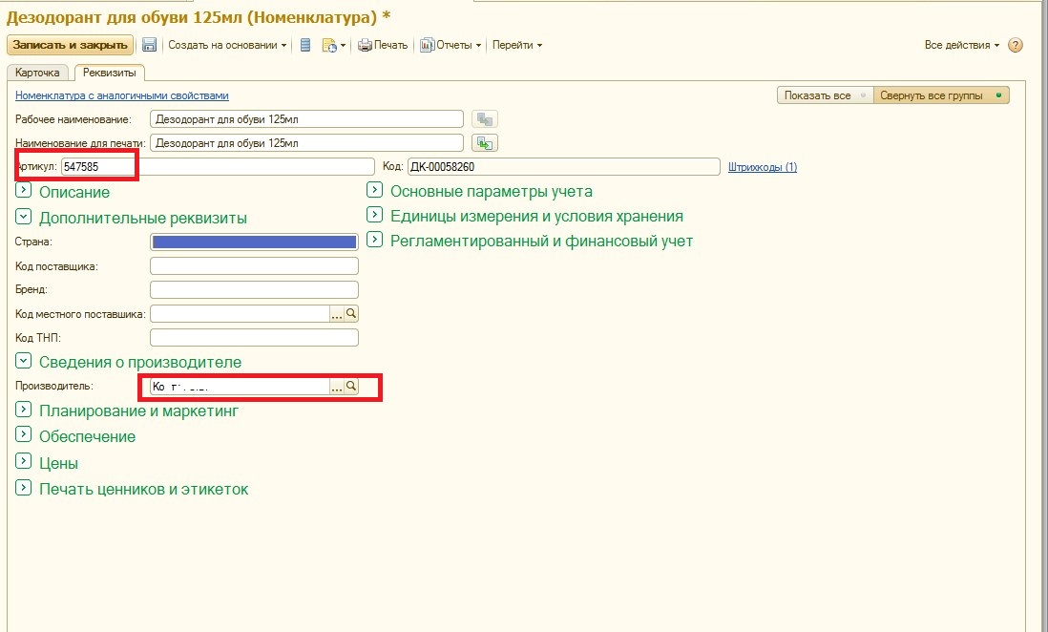Click into the Бренд input field
This screenshot has width=1048, height=632.
pos(254,289)
